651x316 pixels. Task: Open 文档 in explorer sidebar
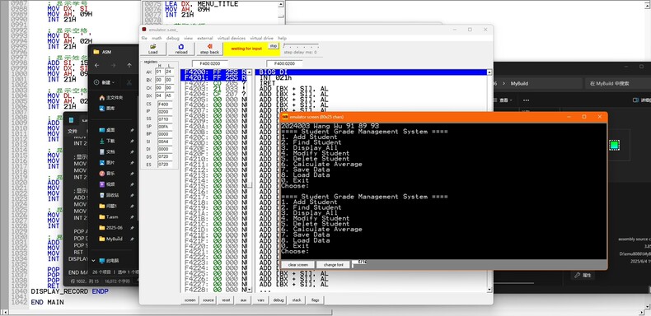(107, 151)
